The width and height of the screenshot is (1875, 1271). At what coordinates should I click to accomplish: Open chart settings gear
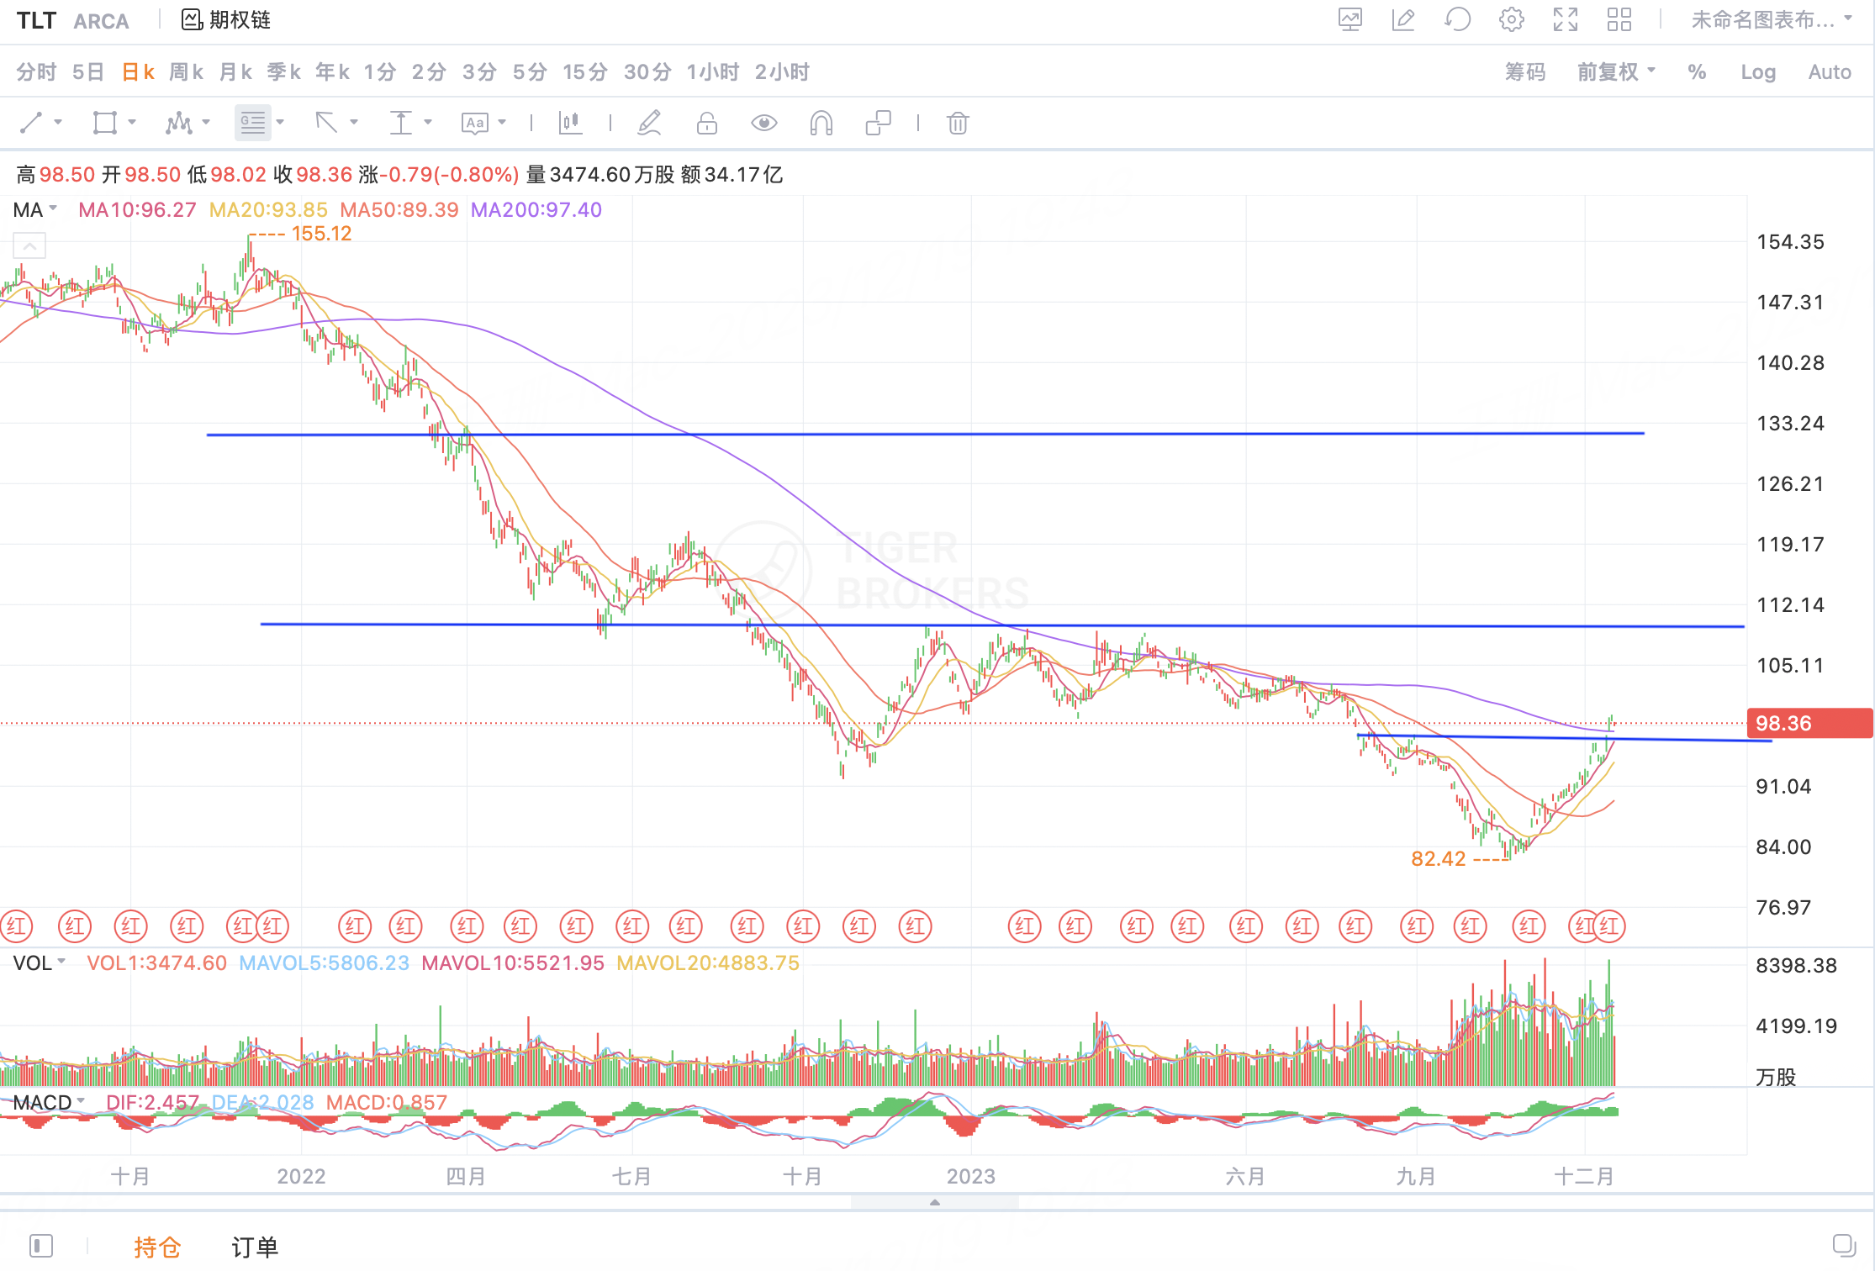coord(1511,19)
